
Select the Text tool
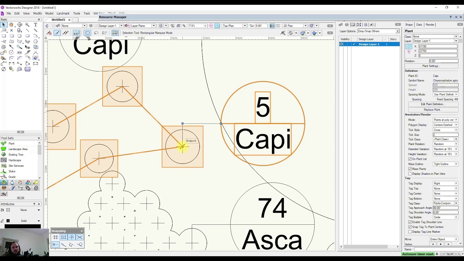(36, 25)
